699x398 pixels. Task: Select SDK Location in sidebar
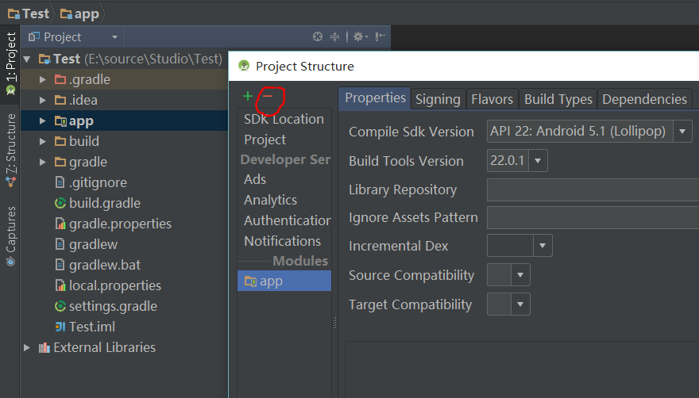pos(284,119)
